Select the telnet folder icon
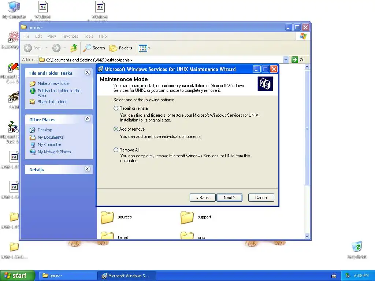 click(107, 235)
